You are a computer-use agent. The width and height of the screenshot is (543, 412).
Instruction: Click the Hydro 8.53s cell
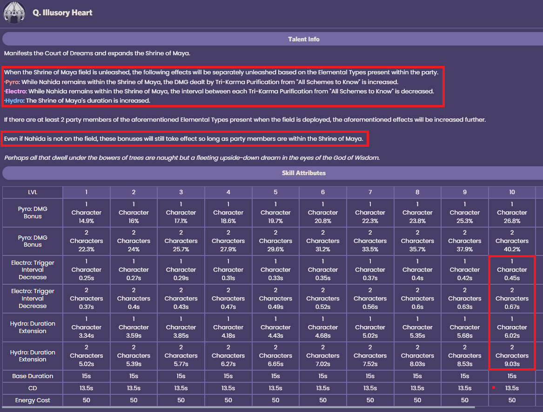465,356
